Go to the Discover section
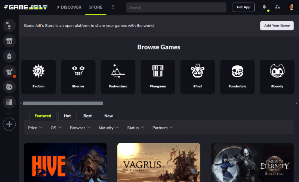The height and width of the screenshot is (182, 299). coord(69,7)
